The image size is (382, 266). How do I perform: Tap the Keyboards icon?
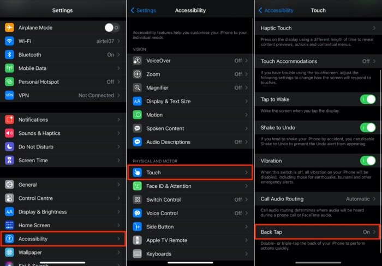tap(137, 254)
